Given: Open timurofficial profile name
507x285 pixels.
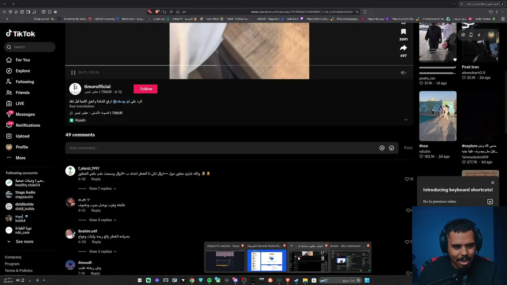Looking at the screenshot, I should [97, 86].
